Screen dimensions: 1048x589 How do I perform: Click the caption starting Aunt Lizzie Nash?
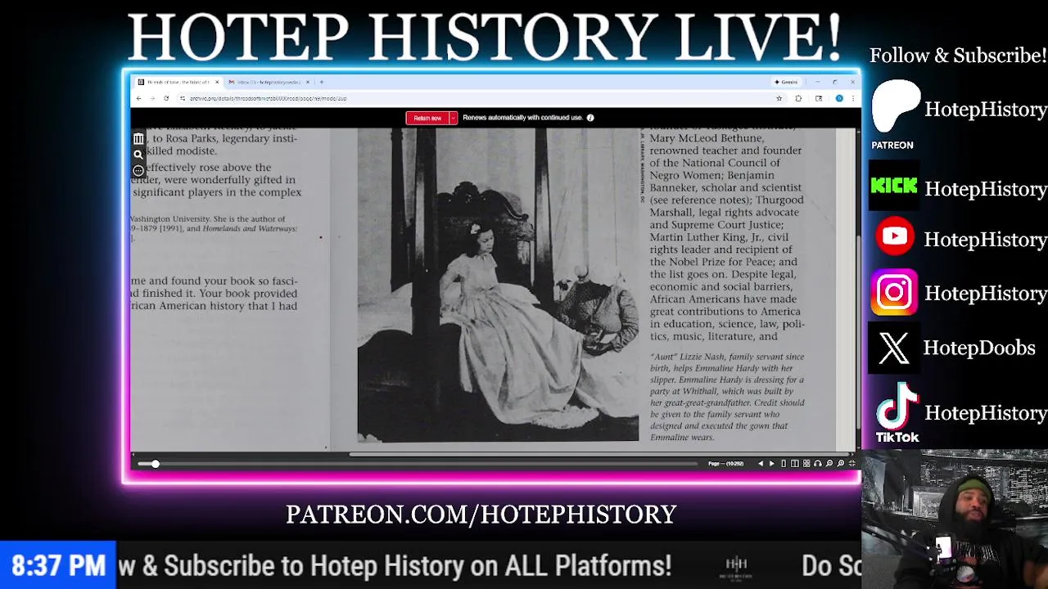(x=727, y=398)
